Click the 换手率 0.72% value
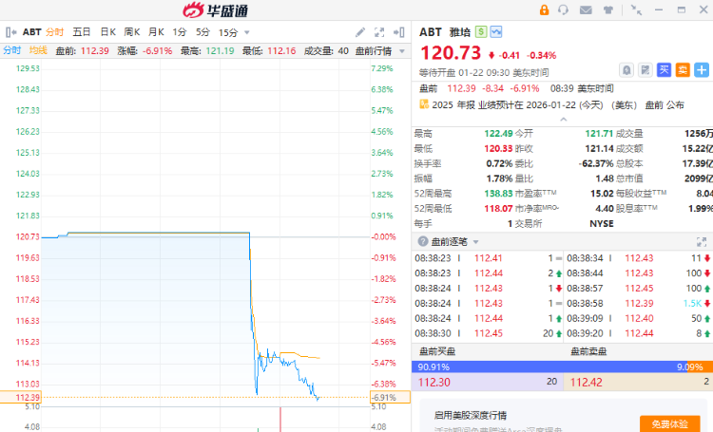 coord(499,163)
